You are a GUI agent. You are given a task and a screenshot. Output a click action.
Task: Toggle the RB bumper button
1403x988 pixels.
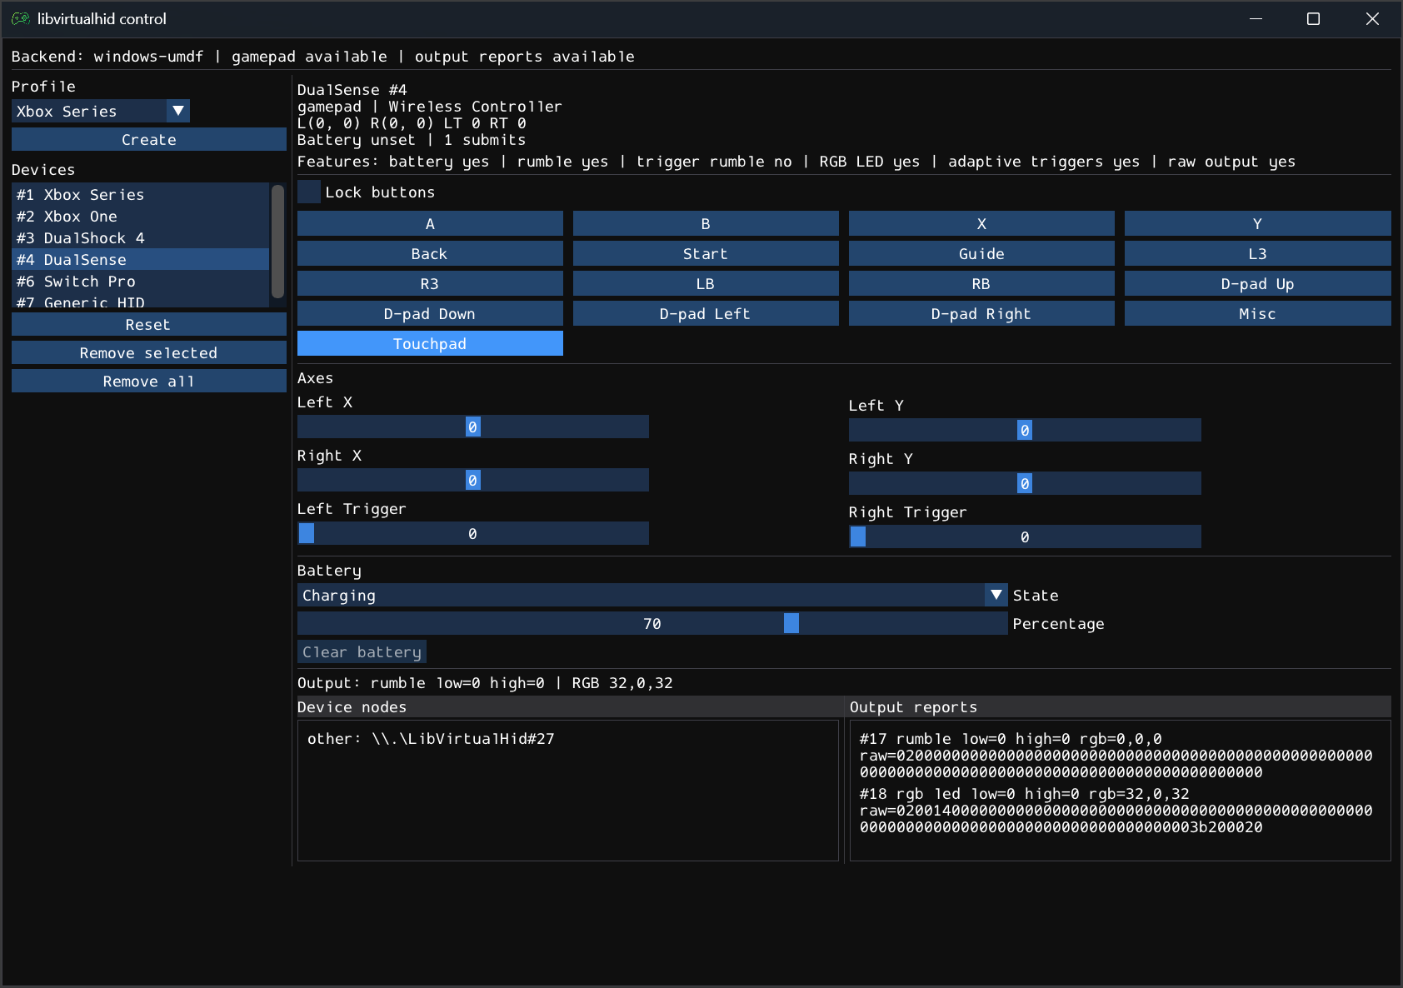(x=981, y=283)
